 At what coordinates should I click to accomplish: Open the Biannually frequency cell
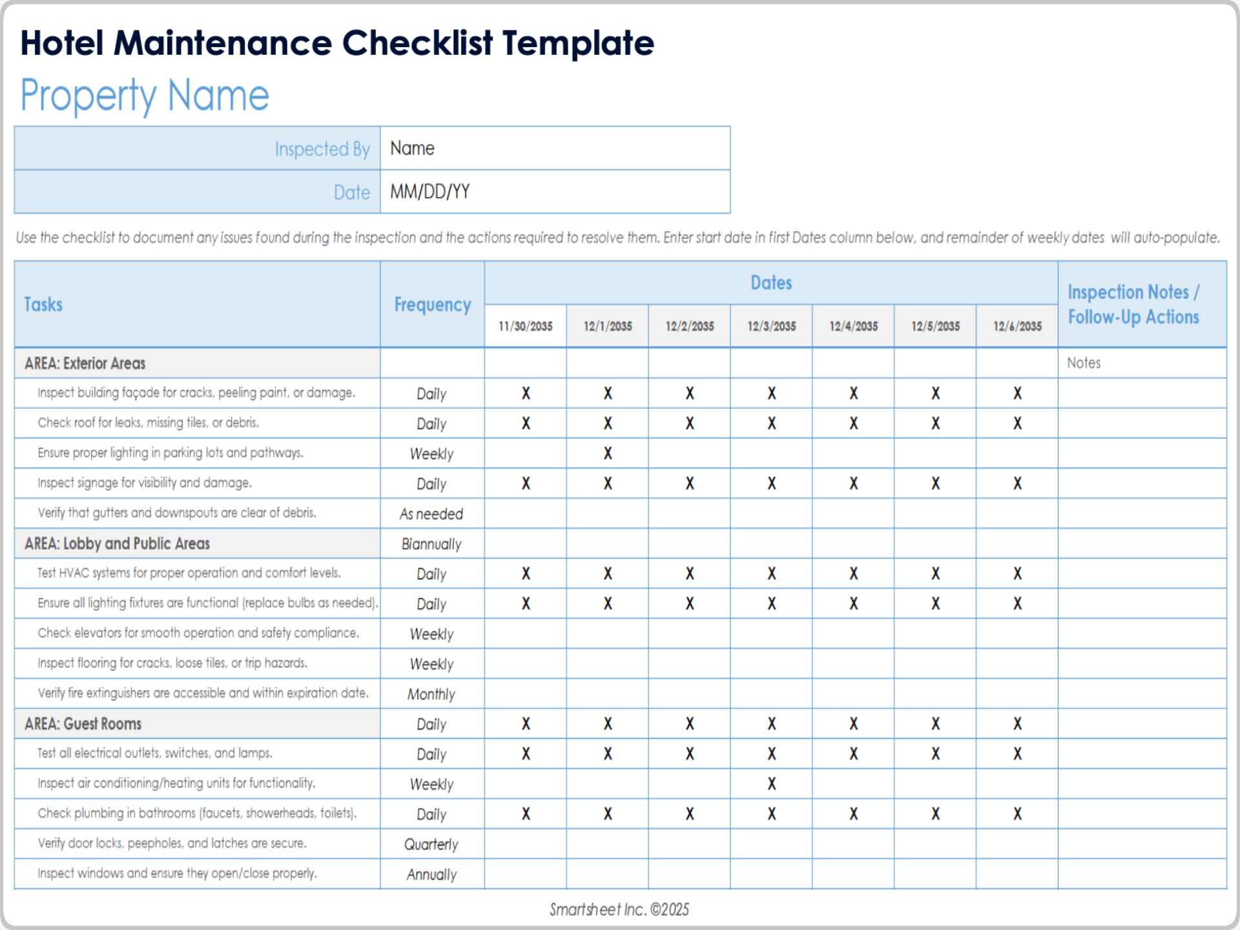(x=431, y=544)
